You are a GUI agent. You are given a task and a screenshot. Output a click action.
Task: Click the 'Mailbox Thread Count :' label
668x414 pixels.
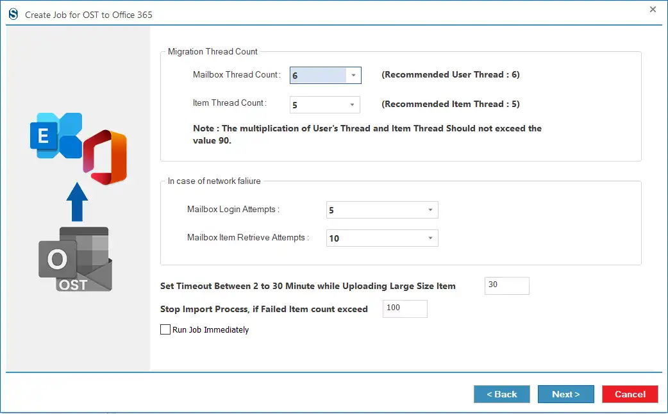(x=237, y=74)
